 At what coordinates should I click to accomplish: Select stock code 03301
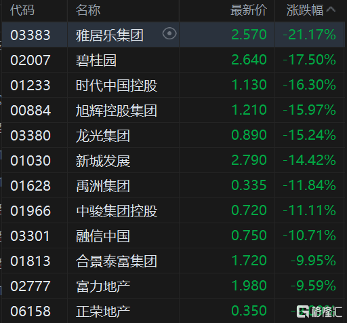30,236
